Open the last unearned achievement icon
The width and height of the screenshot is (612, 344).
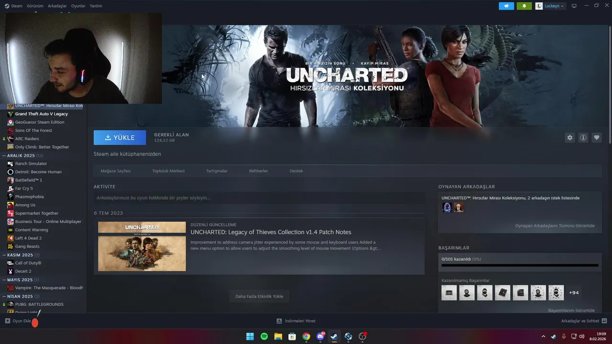[556, 292]
